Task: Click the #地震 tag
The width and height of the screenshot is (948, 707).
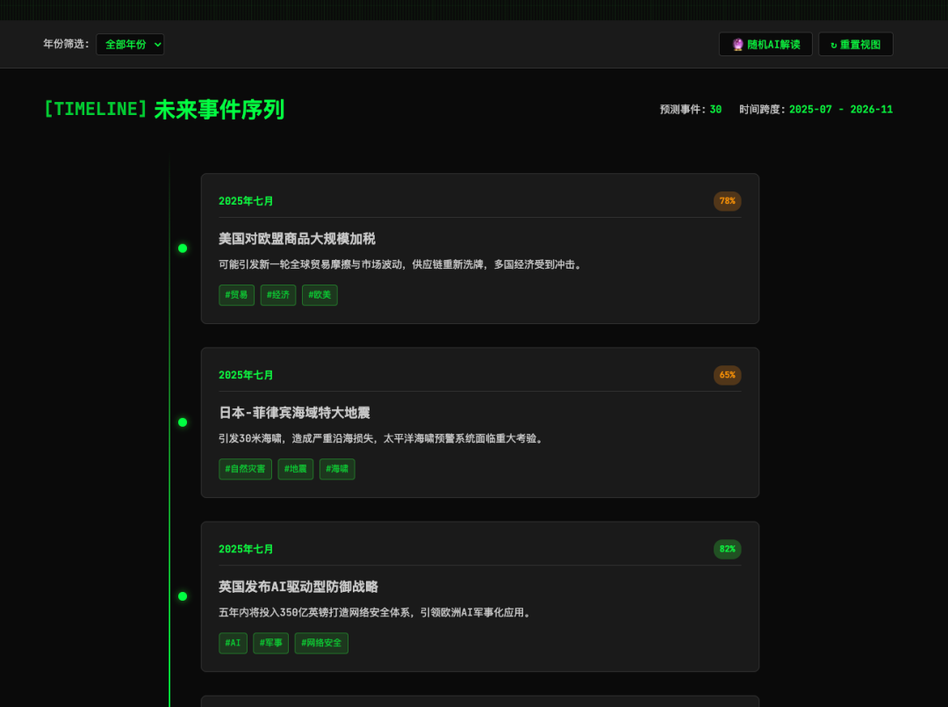Action: point(296,469)
